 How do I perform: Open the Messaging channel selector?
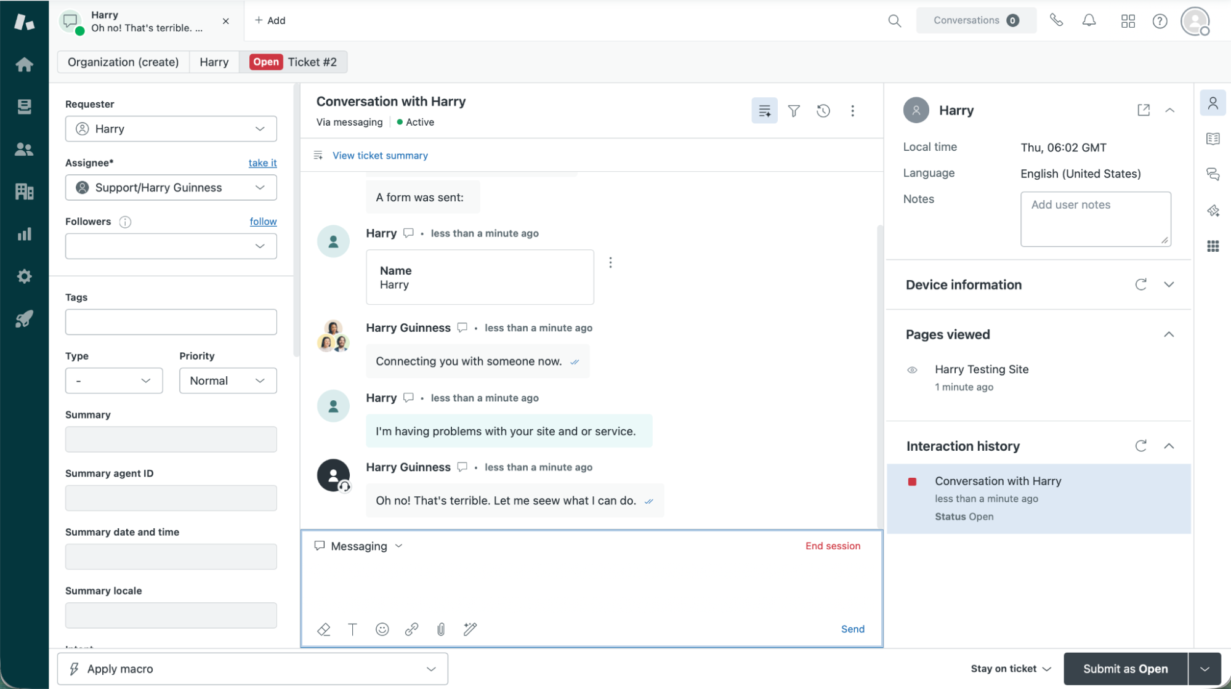(x=359, y=546)
